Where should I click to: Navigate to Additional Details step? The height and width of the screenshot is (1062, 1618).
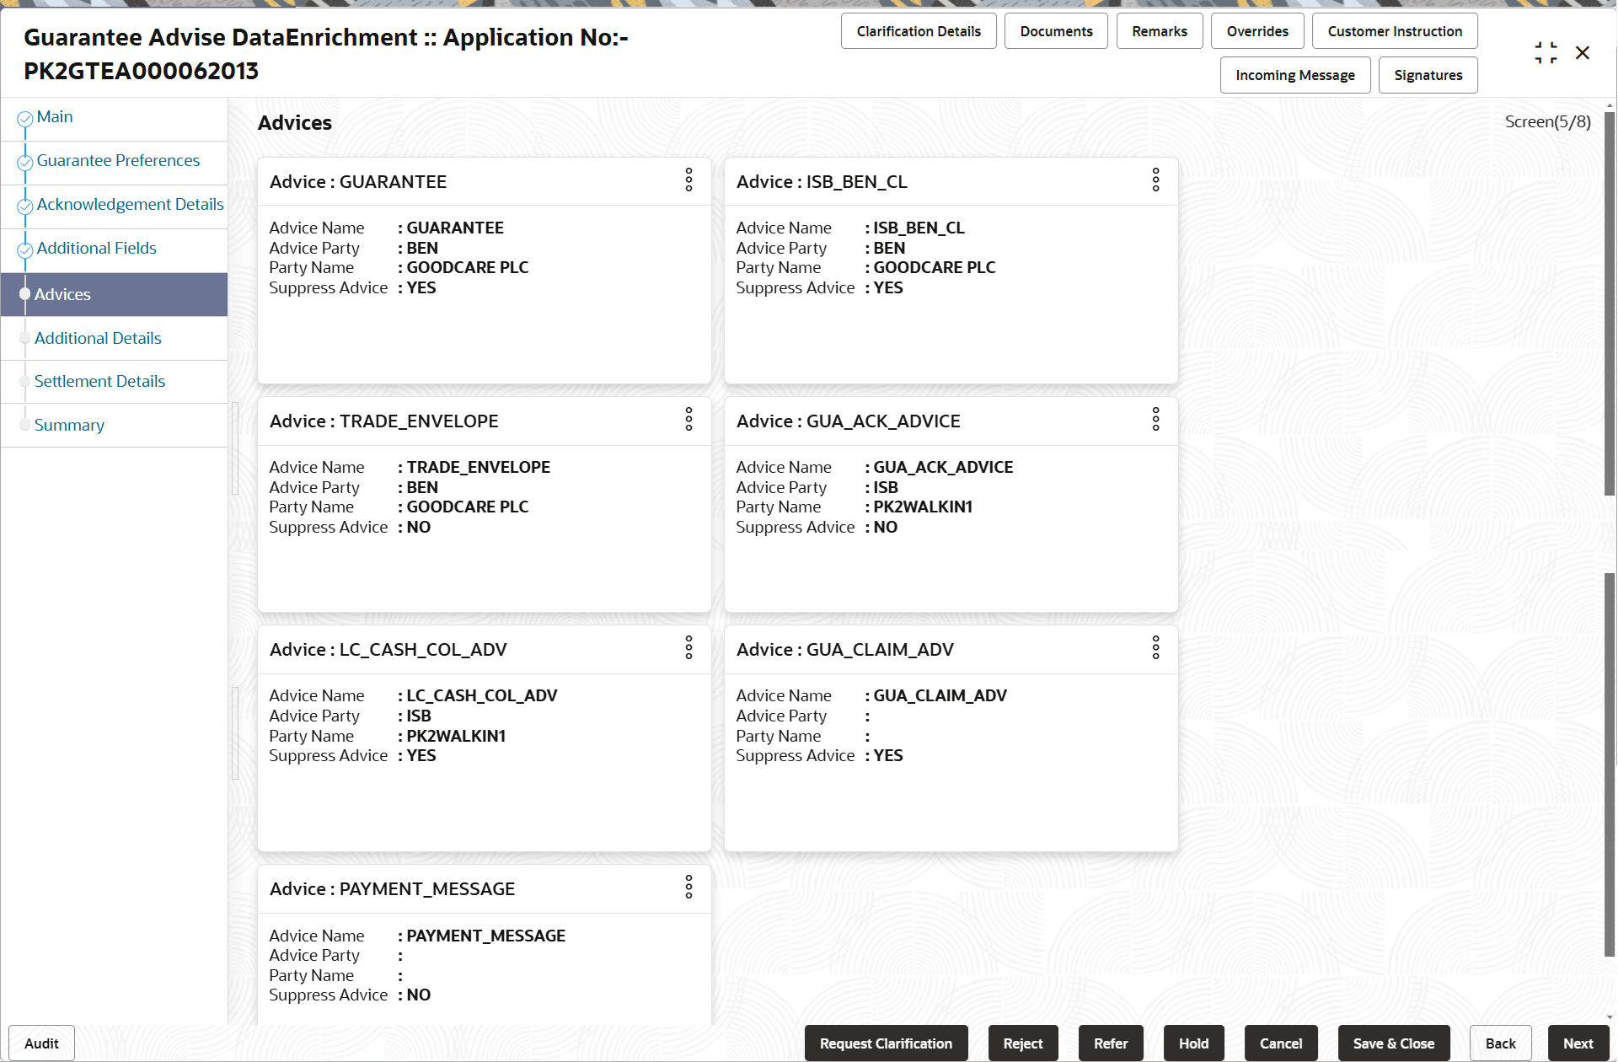(98, 339)
